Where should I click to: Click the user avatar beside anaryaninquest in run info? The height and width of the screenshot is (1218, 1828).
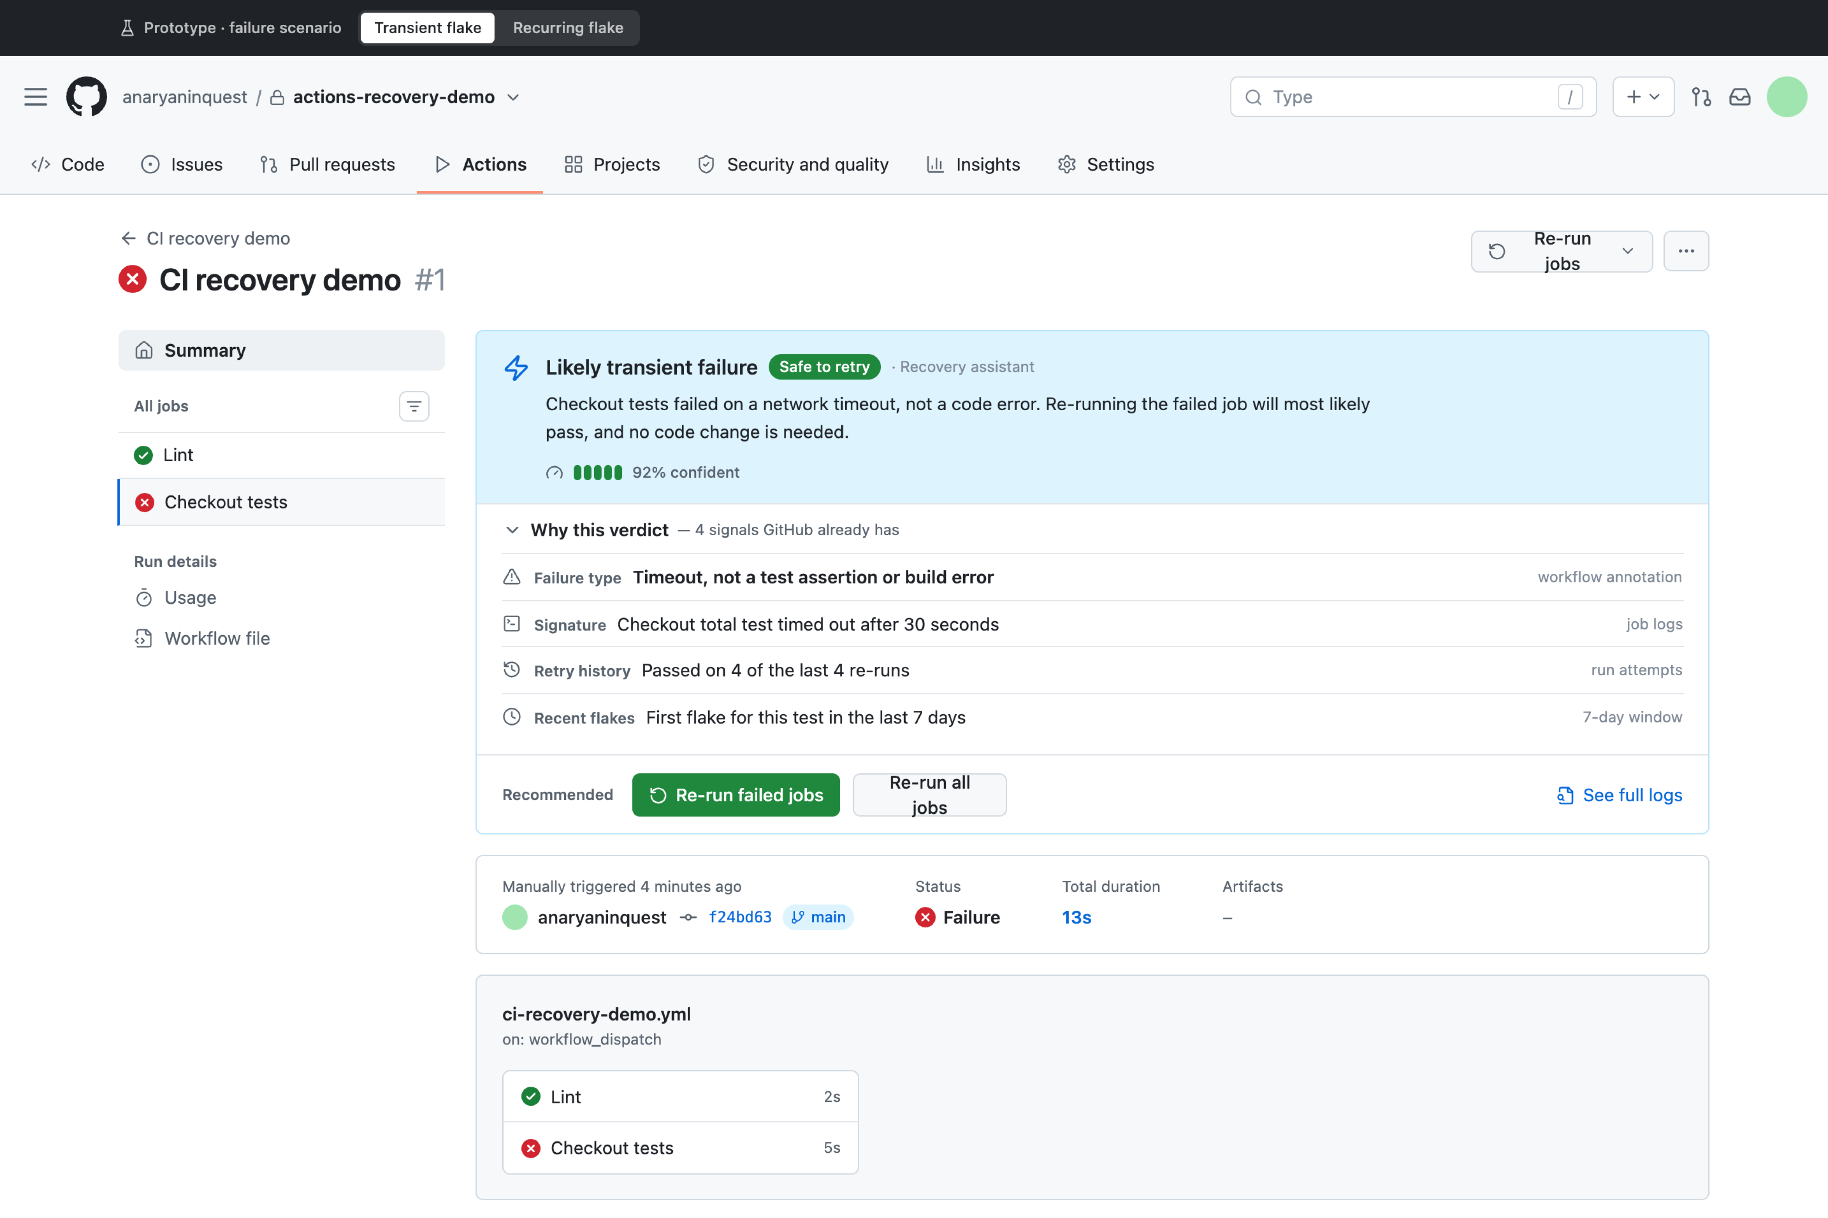tap(514, 917)
